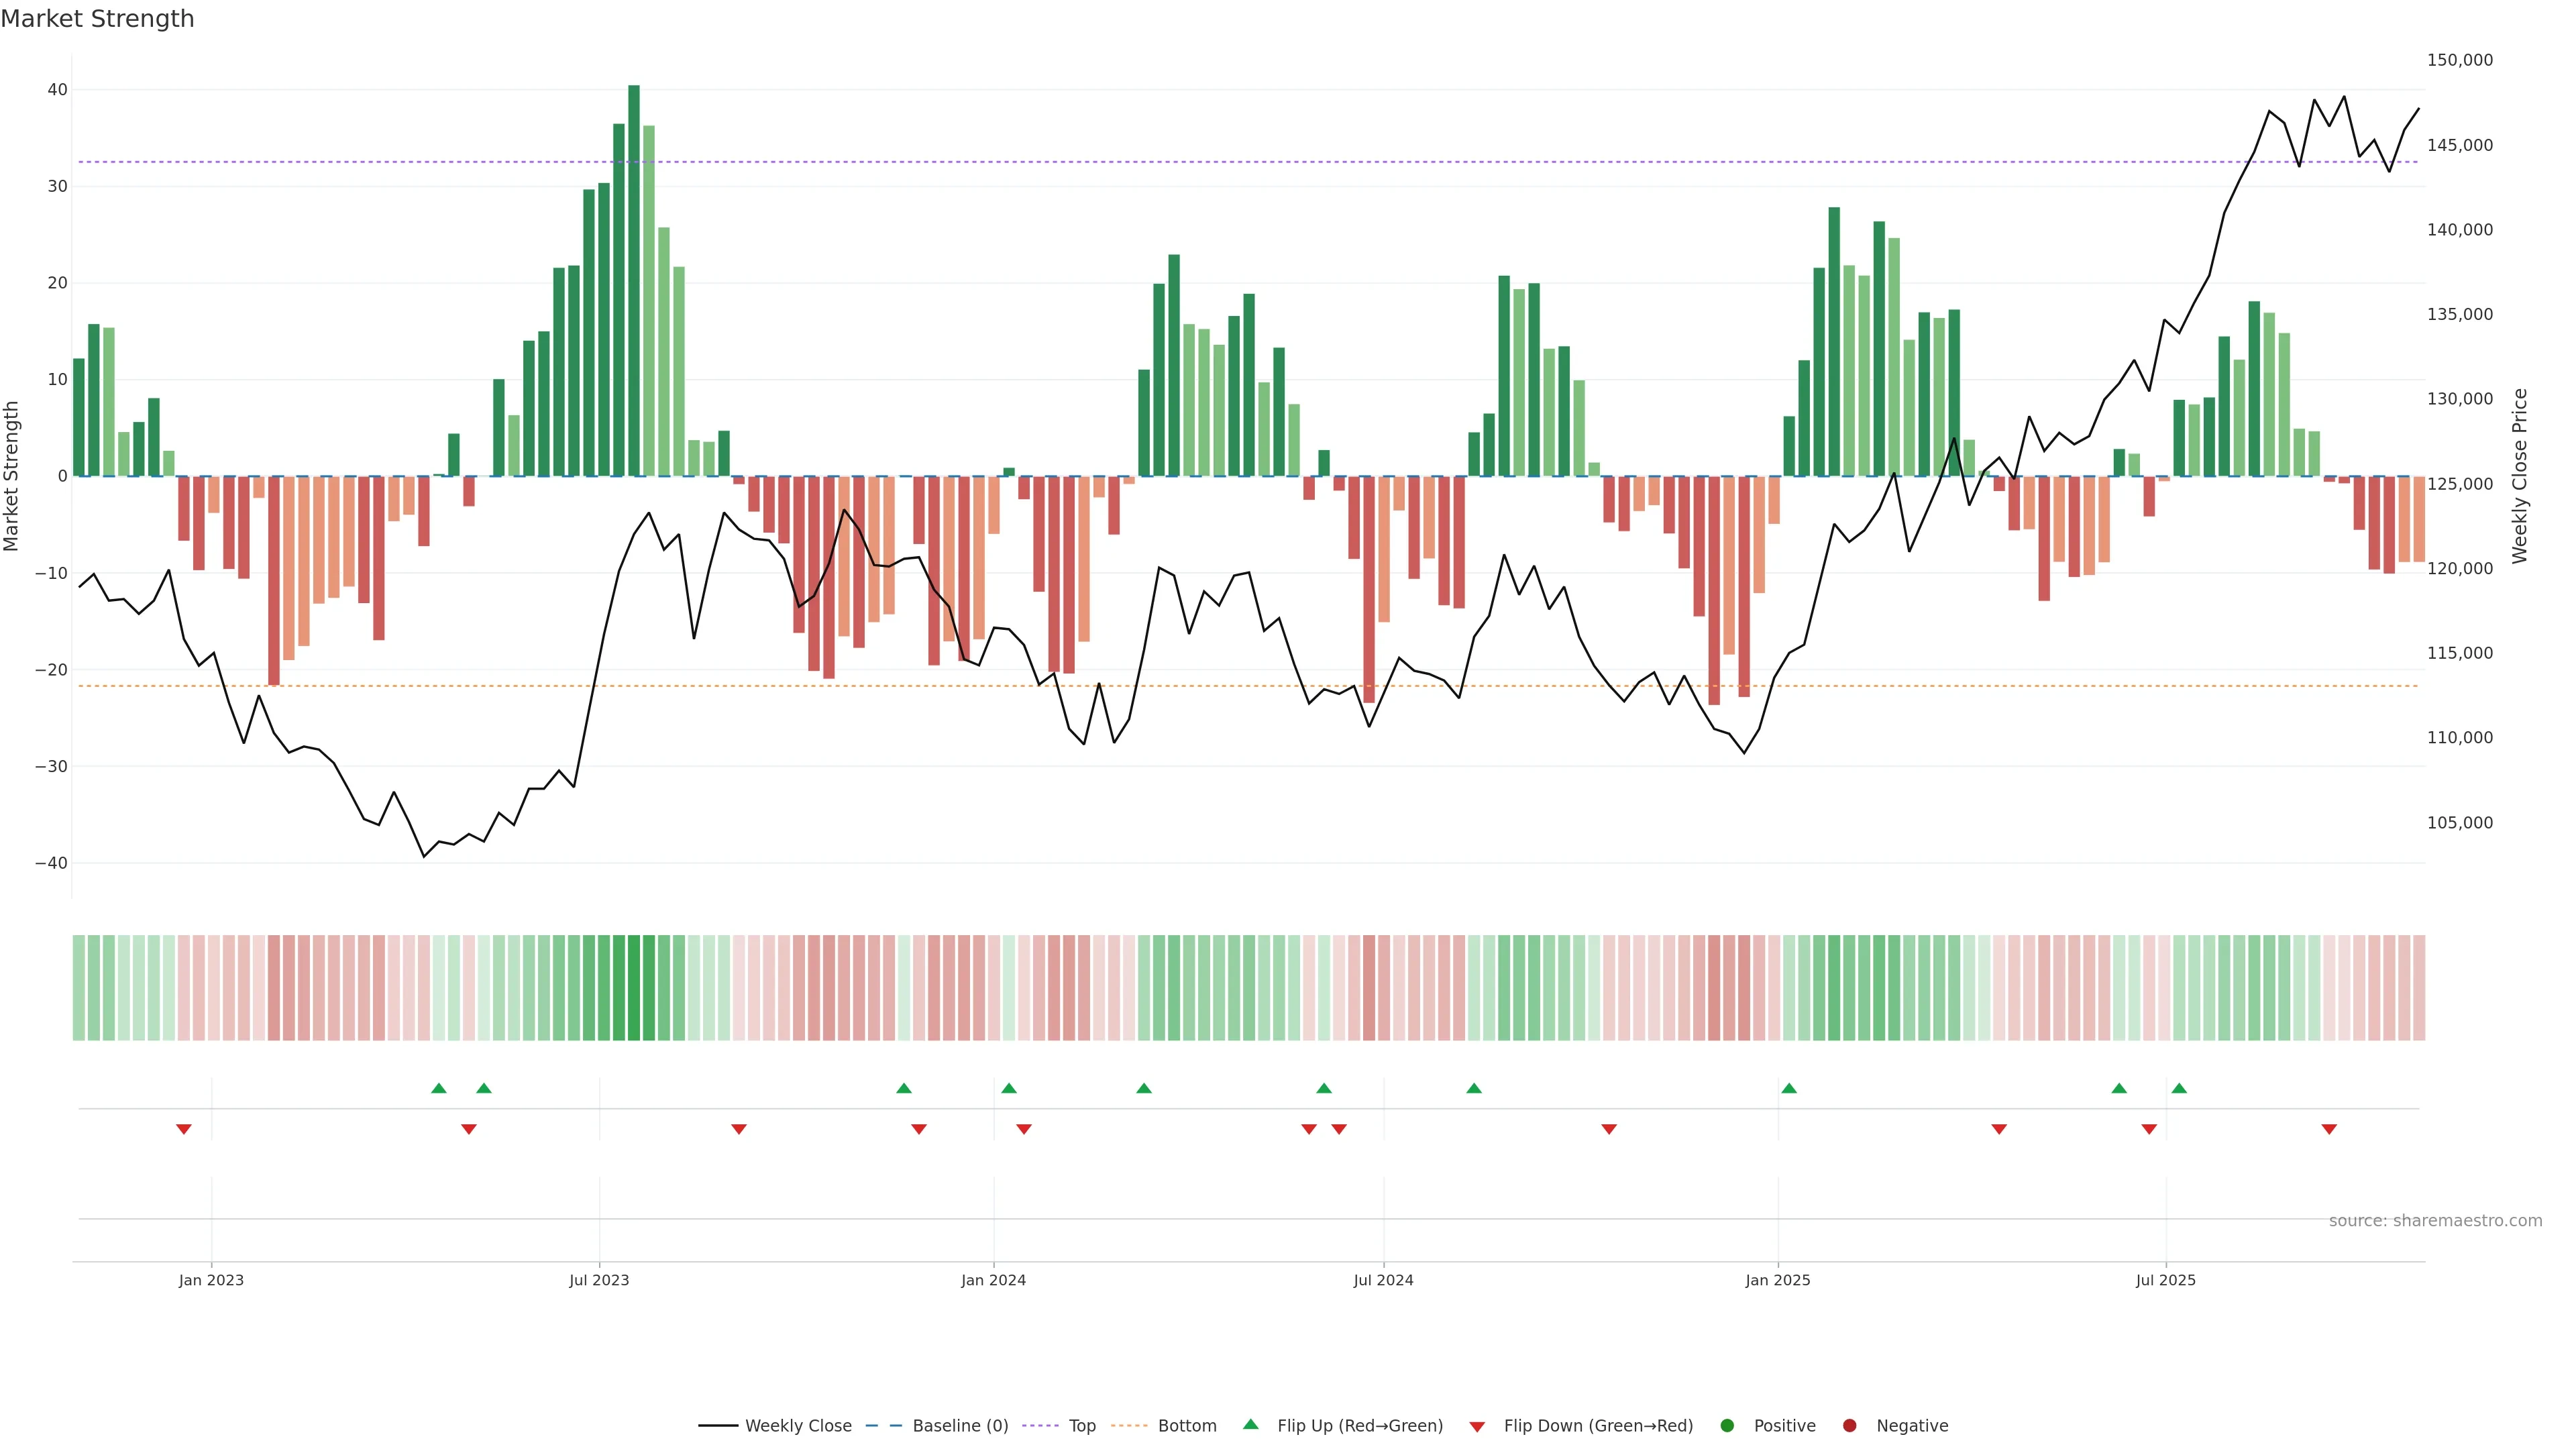The height and width of the screenshot is (1449, 2576).
Task: Click Flip Down red triangle legend icon
Action: tap(1476, 1426)
